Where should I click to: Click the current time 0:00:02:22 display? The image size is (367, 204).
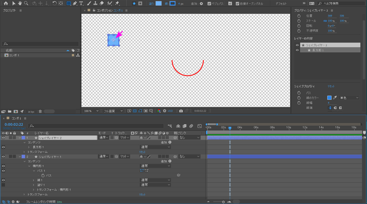[x=14, y=125]
